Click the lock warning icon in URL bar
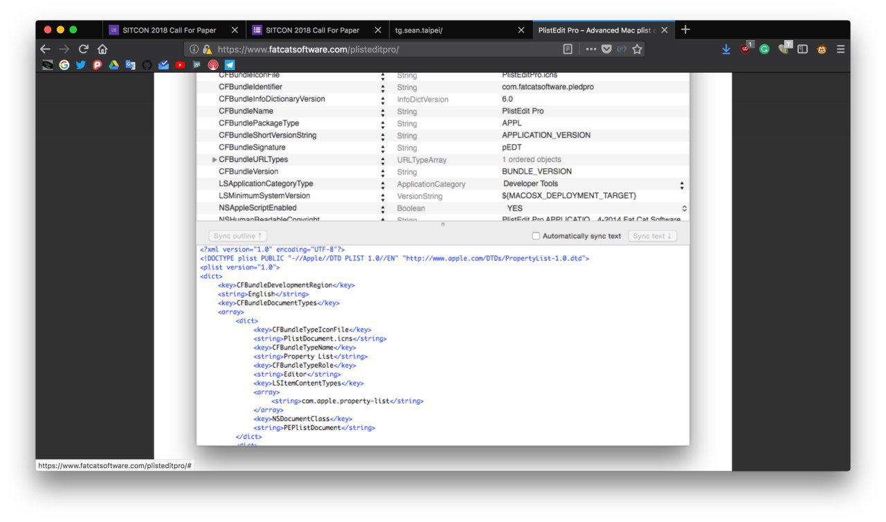Screen dimensions: 886x522 (x=207, y=49)
